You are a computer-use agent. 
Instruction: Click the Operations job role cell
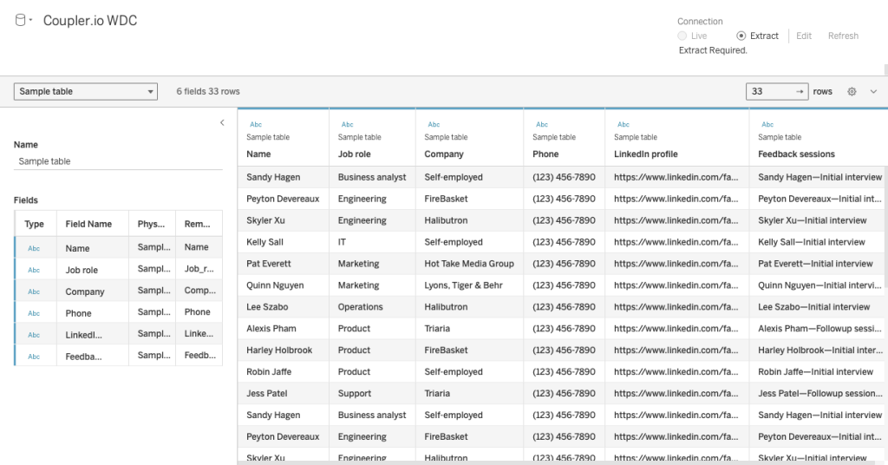(x=360, y=307)
